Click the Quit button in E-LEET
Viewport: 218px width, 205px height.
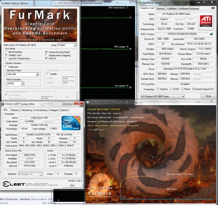pyautogui.click(x=72, y=185)
